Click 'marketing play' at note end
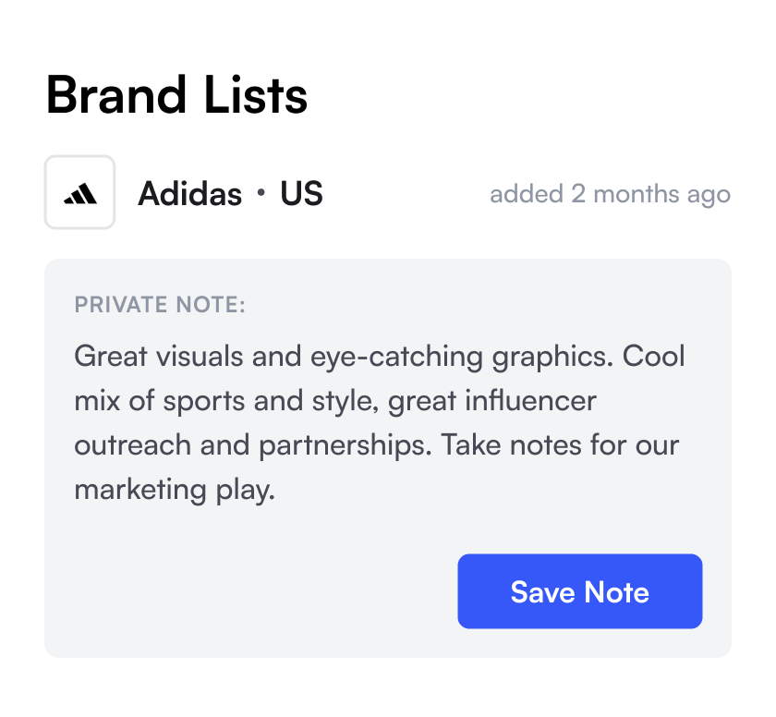The image size is (776, 717). click(175, 490)
